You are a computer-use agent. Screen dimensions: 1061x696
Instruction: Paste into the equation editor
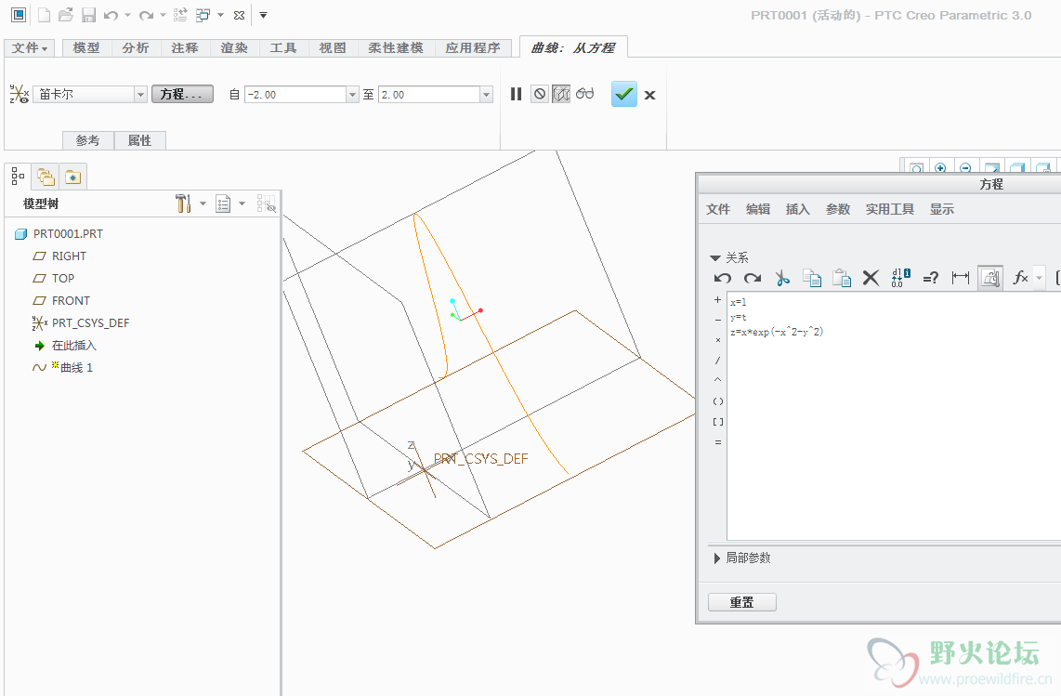pyautogui.click(x=842, y=278)
